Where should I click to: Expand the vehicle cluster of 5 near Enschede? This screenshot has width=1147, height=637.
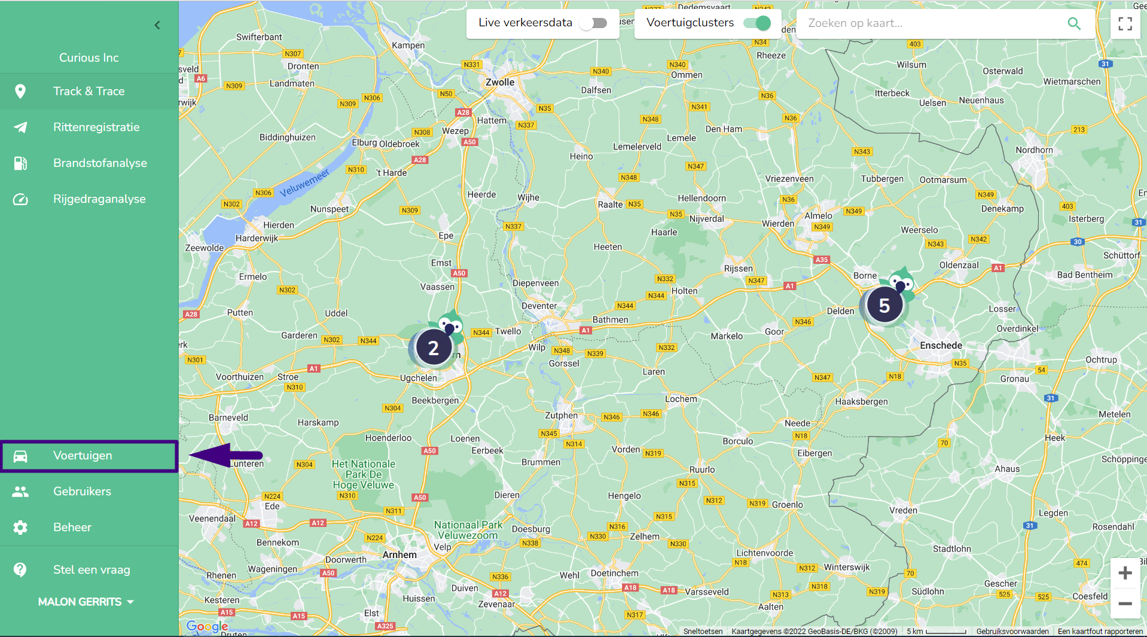[x=884, y=306]
